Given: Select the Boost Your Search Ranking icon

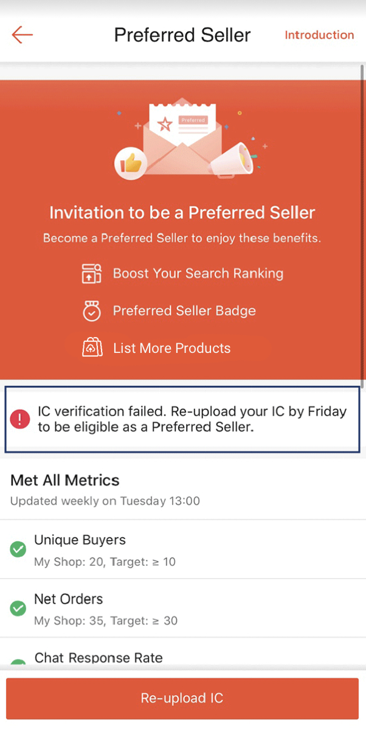Looking at the screenshot, I should click(x=91, y=273).
